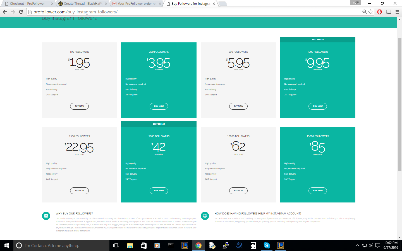The width and height of the screenshot is (402, 251).
Task: Close the Buy Followers for Instagram tab
Action: click(214, 4)
